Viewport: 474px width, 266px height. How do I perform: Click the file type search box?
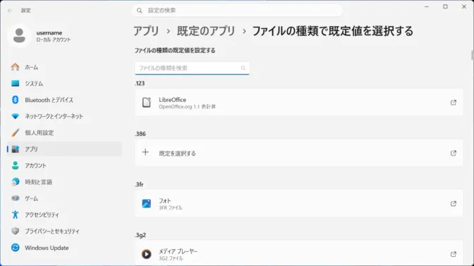[x=192, y=68]
